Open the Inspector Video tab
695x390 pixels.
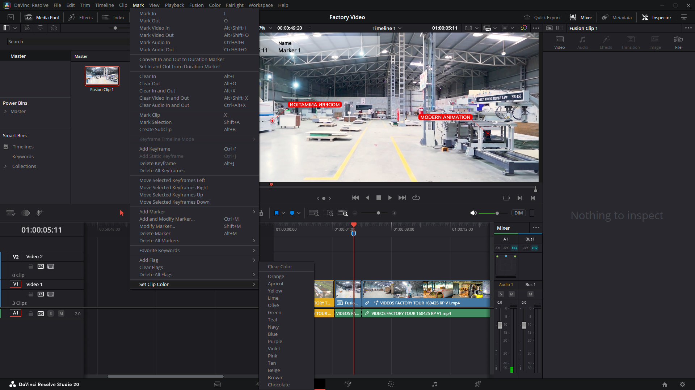pos(560,42)
